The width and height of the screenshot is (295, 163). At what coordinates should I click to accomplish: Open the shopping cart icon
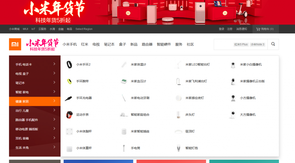258,29
